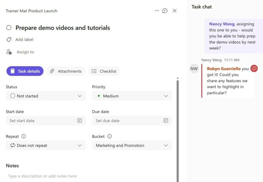Switch to the Attachments tab

(x=66, y=71)
